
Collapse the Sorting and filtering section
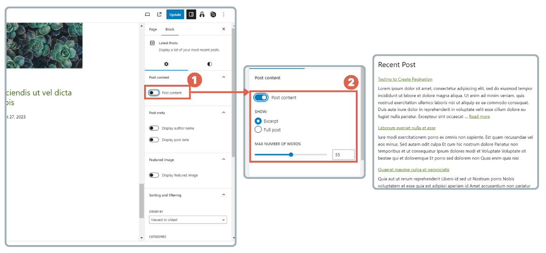[223, 195]
